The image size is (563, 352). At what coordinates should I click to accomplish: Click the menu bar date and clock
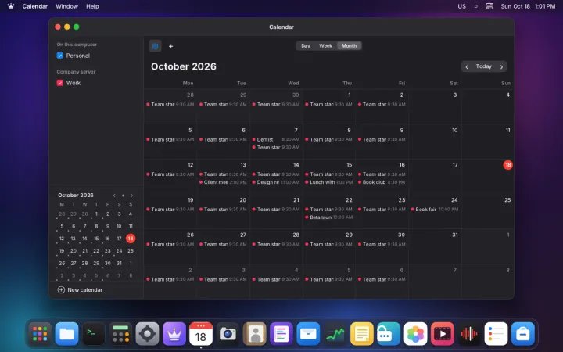pyautogui.click(x=528, y=6)
